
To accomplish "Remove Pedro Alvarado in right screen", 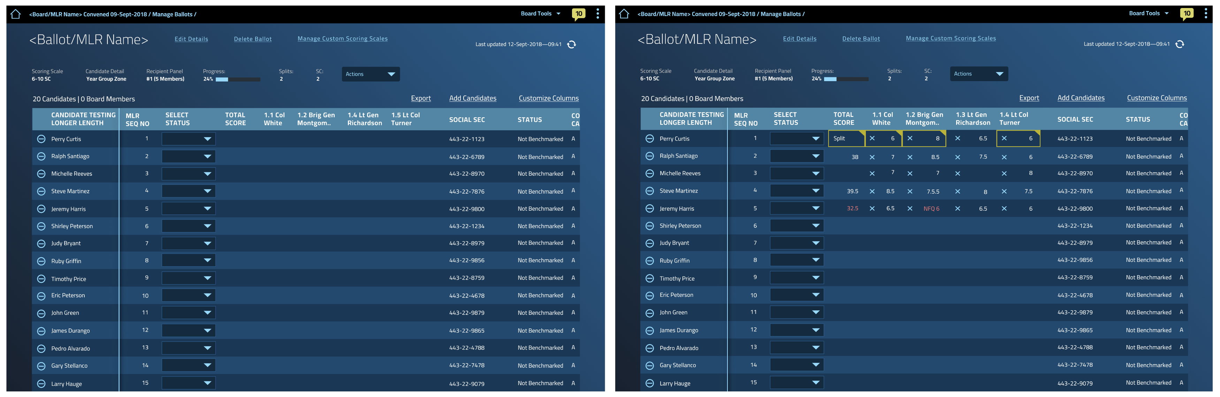I will 649,348.
